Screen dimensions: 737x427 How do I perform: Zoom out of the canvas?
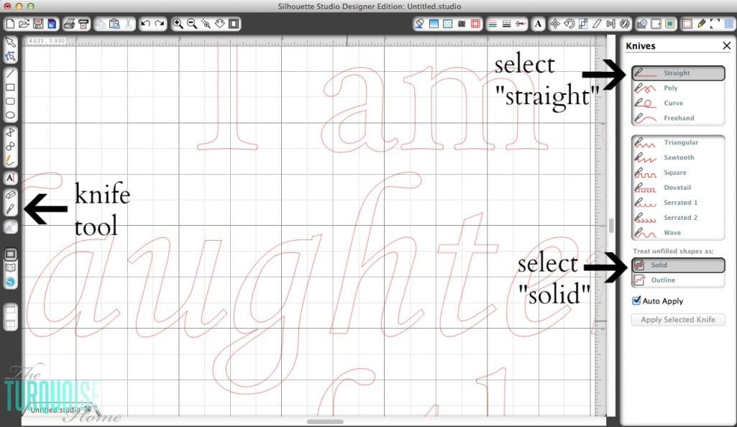click(192, 24)
